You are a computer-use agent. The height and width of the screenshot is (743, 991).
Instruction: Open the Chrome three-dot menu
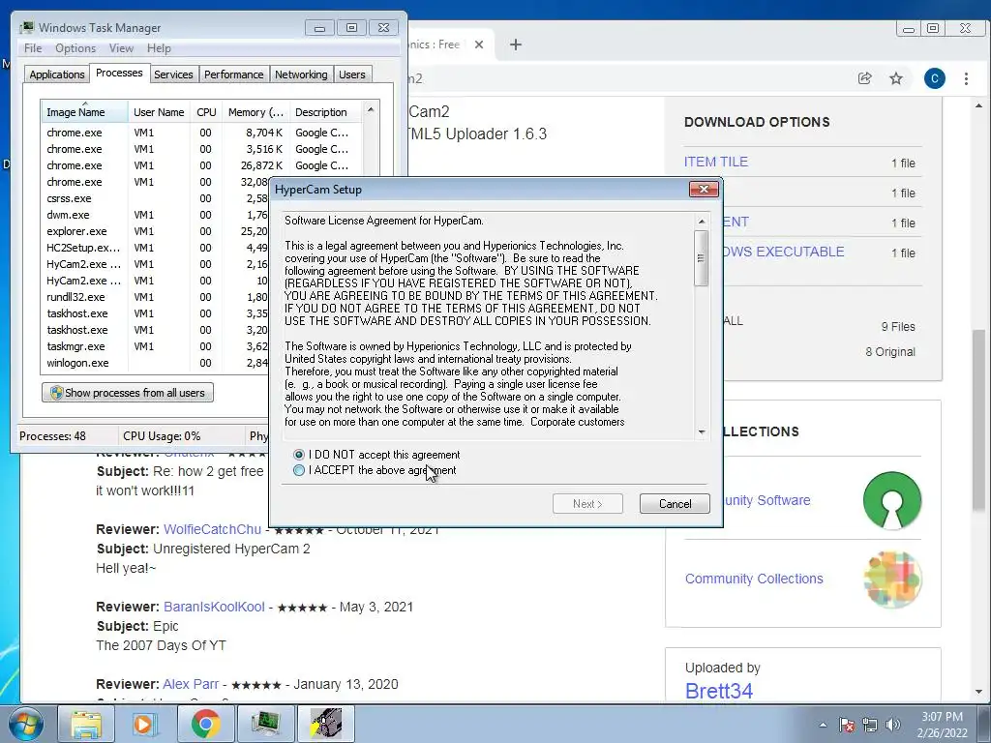966,78
